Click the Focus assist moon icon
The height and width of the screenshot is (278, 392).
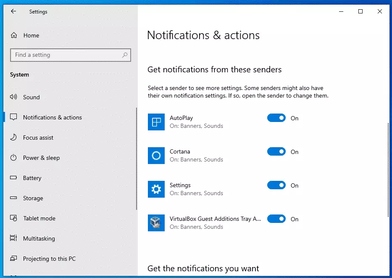13,138
